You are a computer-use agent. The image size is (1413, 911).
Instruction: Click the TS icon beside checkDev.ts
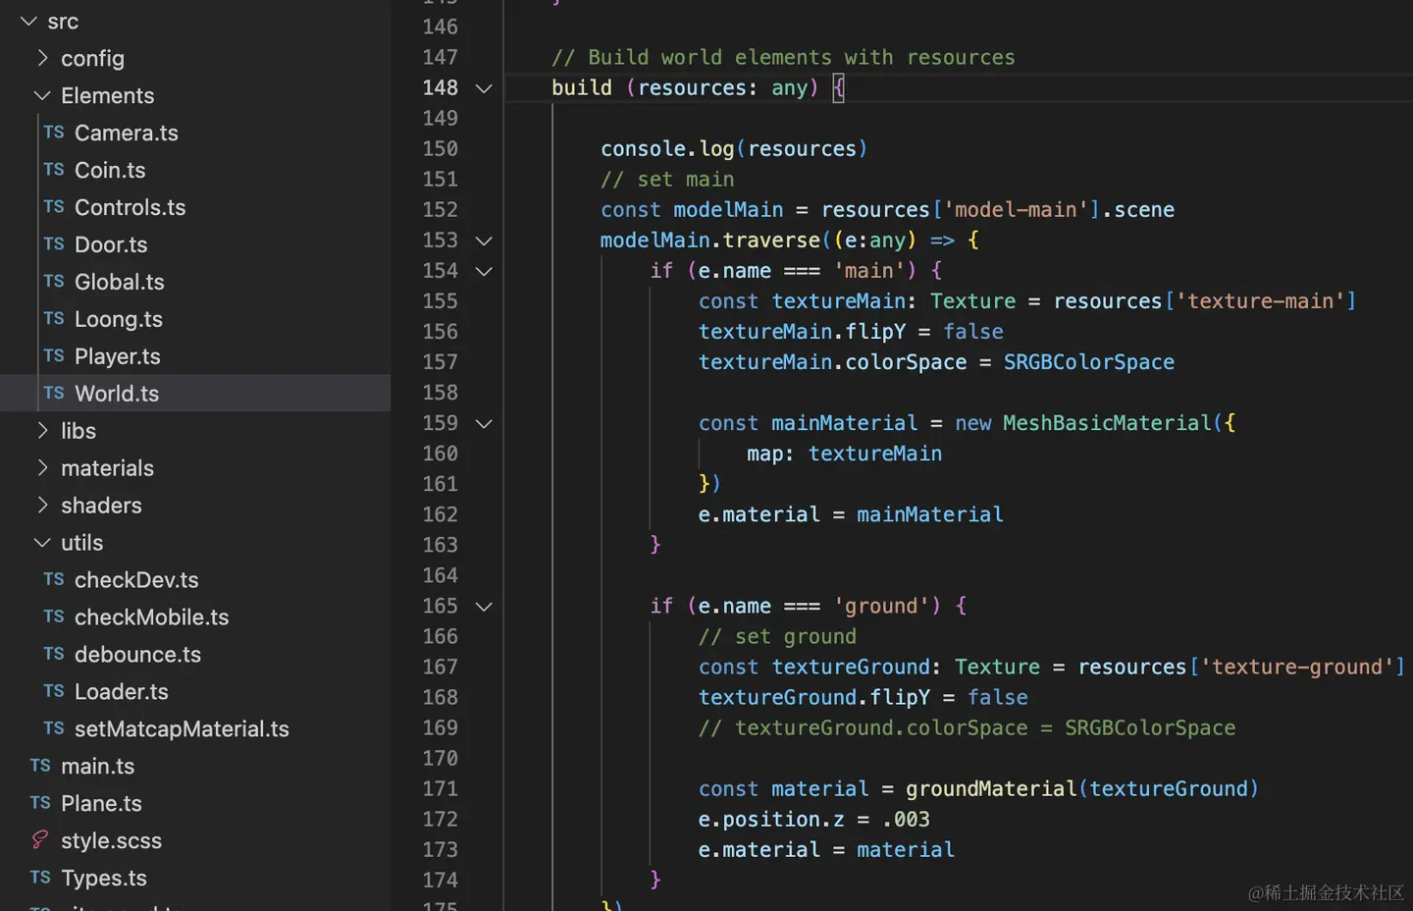click(x=54, y=579)
